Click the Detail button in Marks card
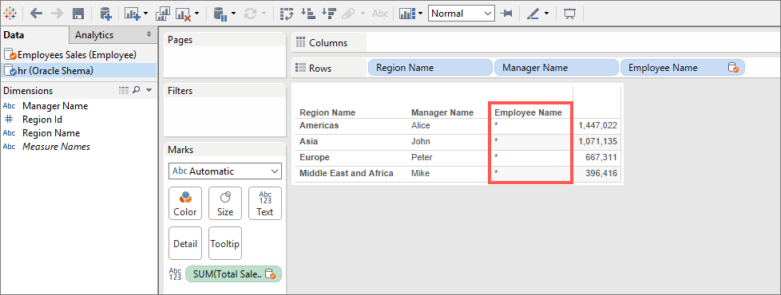This screenshot has height=295, width=781. pyautogui.click(x=184, y=243)
